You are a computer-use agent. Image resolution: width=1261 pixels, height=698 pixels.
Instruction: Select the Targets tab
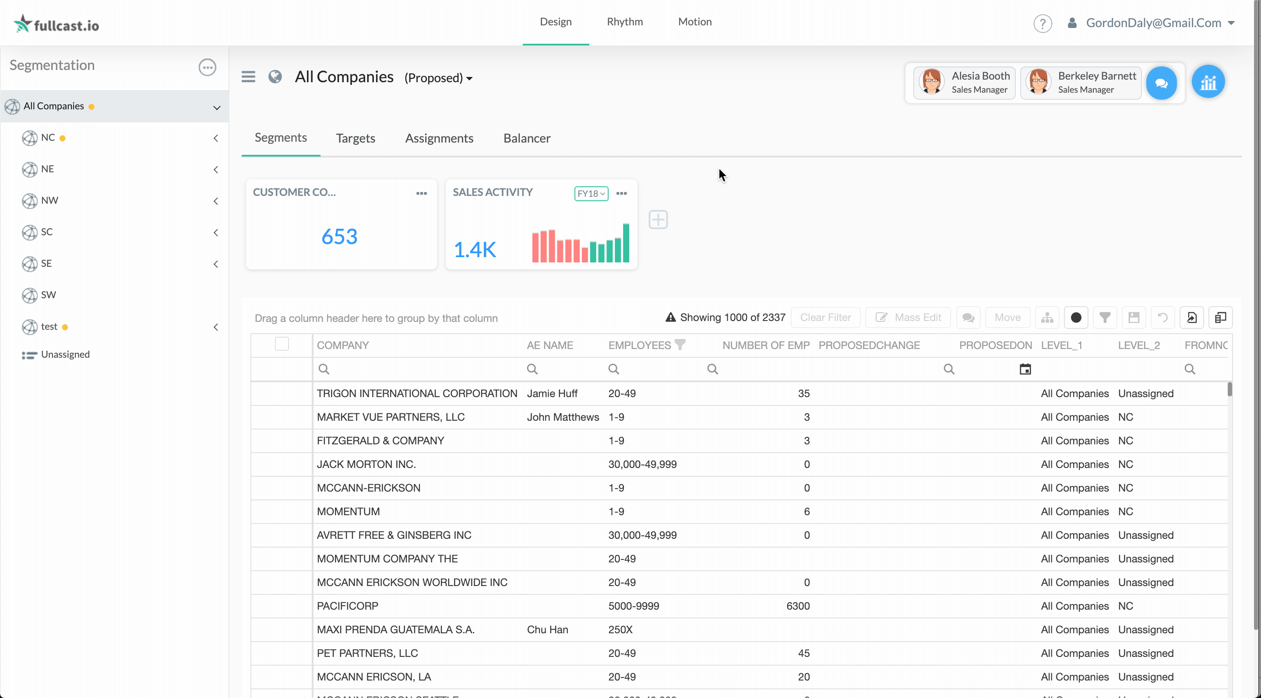(356, 138)
